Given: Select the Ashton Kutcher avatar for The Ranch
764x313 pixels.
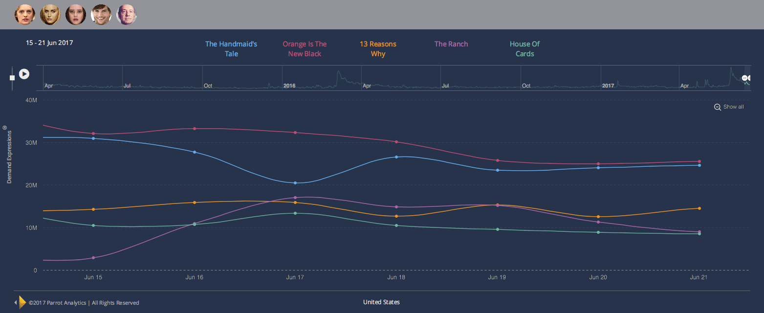Looking at the screenshot, I should (101, 14).
